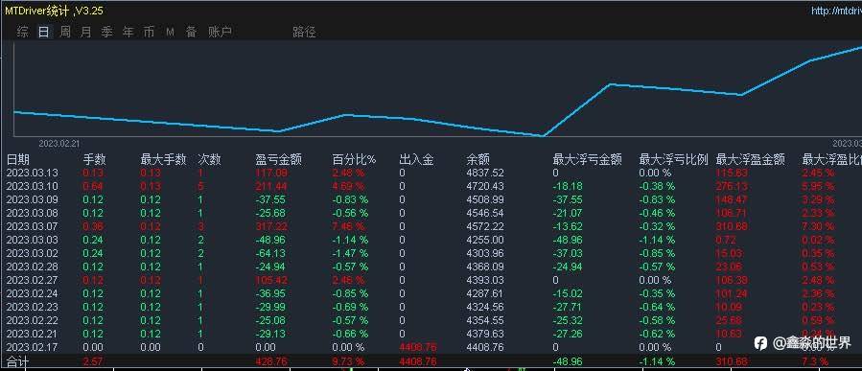Open the 备 tab
This screenshot has height=371, width=862.
(x=191, y=32)
